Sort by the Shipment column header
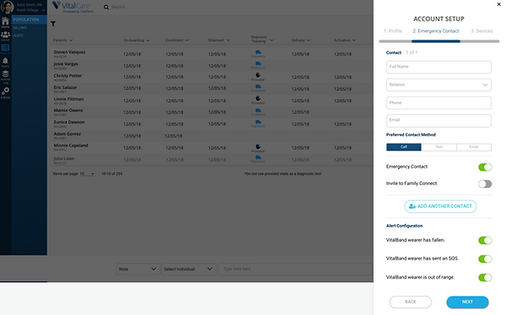The image size is (505, 315). click(219, 40)
